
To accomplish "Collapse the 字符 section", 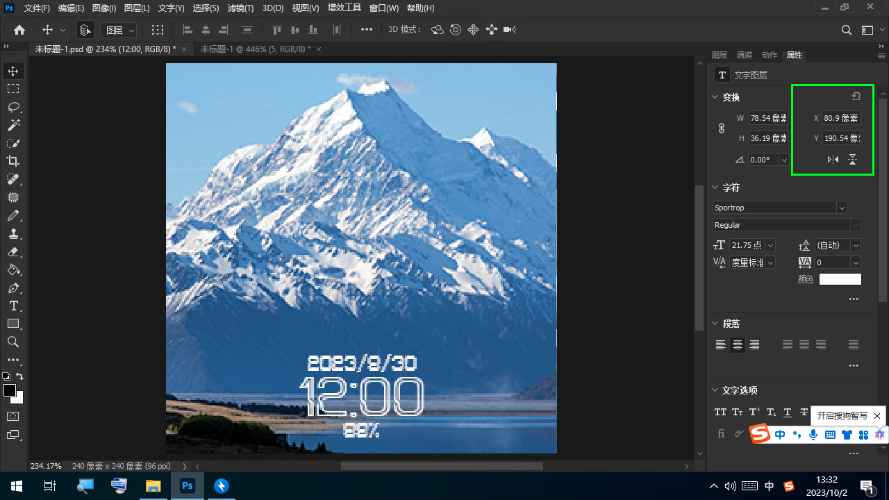I will click(x=715, y=187).
